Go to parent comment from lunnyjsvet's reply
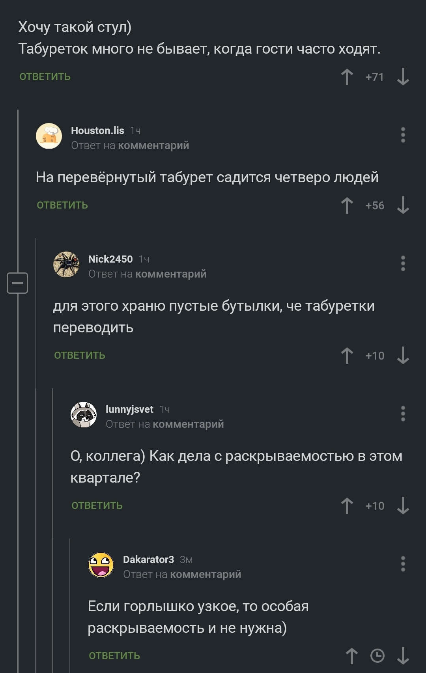The width and height of the screenshot is (426, 673). [188, 424]
